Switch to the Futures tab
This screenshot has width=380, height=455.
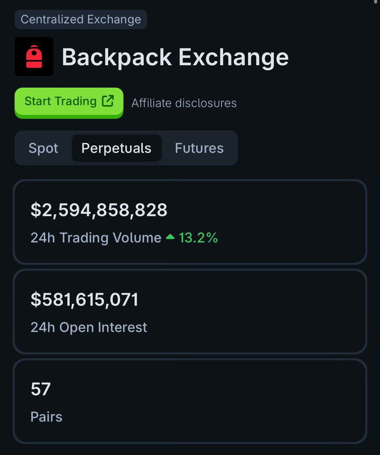click(199, 148)
